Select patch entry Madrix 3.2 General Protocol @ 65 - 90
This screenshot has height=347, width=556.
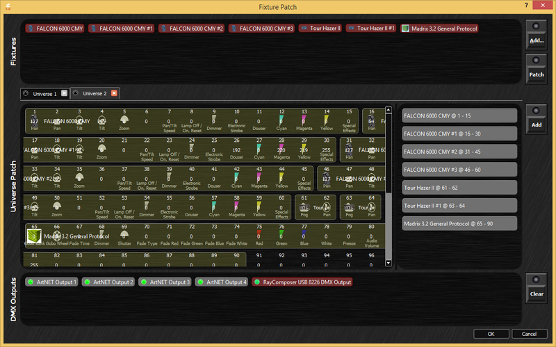coord(459,223)
